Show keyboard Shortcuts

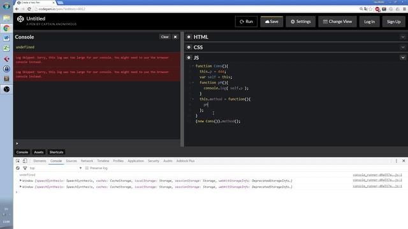click(x=56, y=152)
